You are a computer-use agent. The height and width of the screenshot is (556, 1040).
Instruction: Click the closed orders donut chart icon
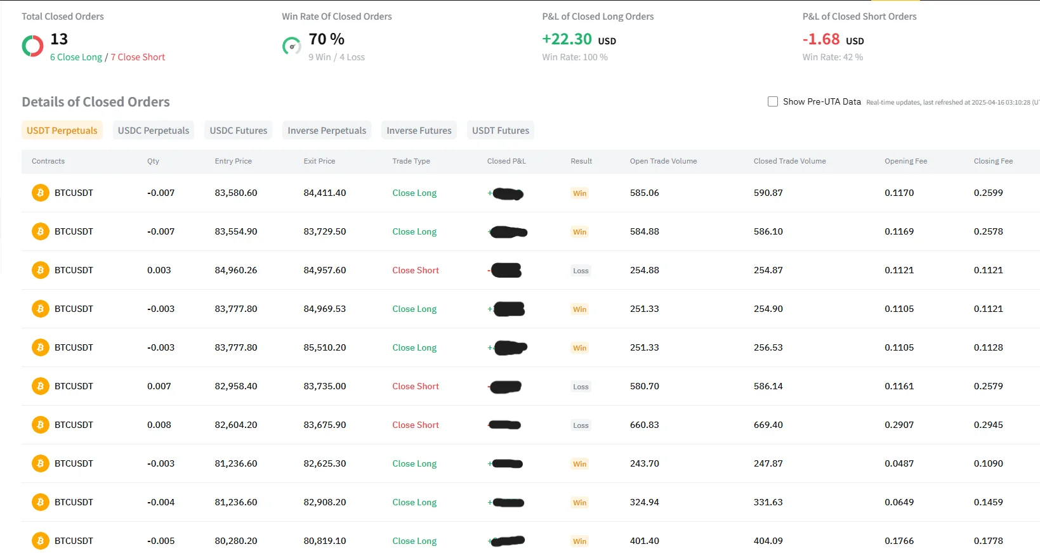tap(32, 46)
